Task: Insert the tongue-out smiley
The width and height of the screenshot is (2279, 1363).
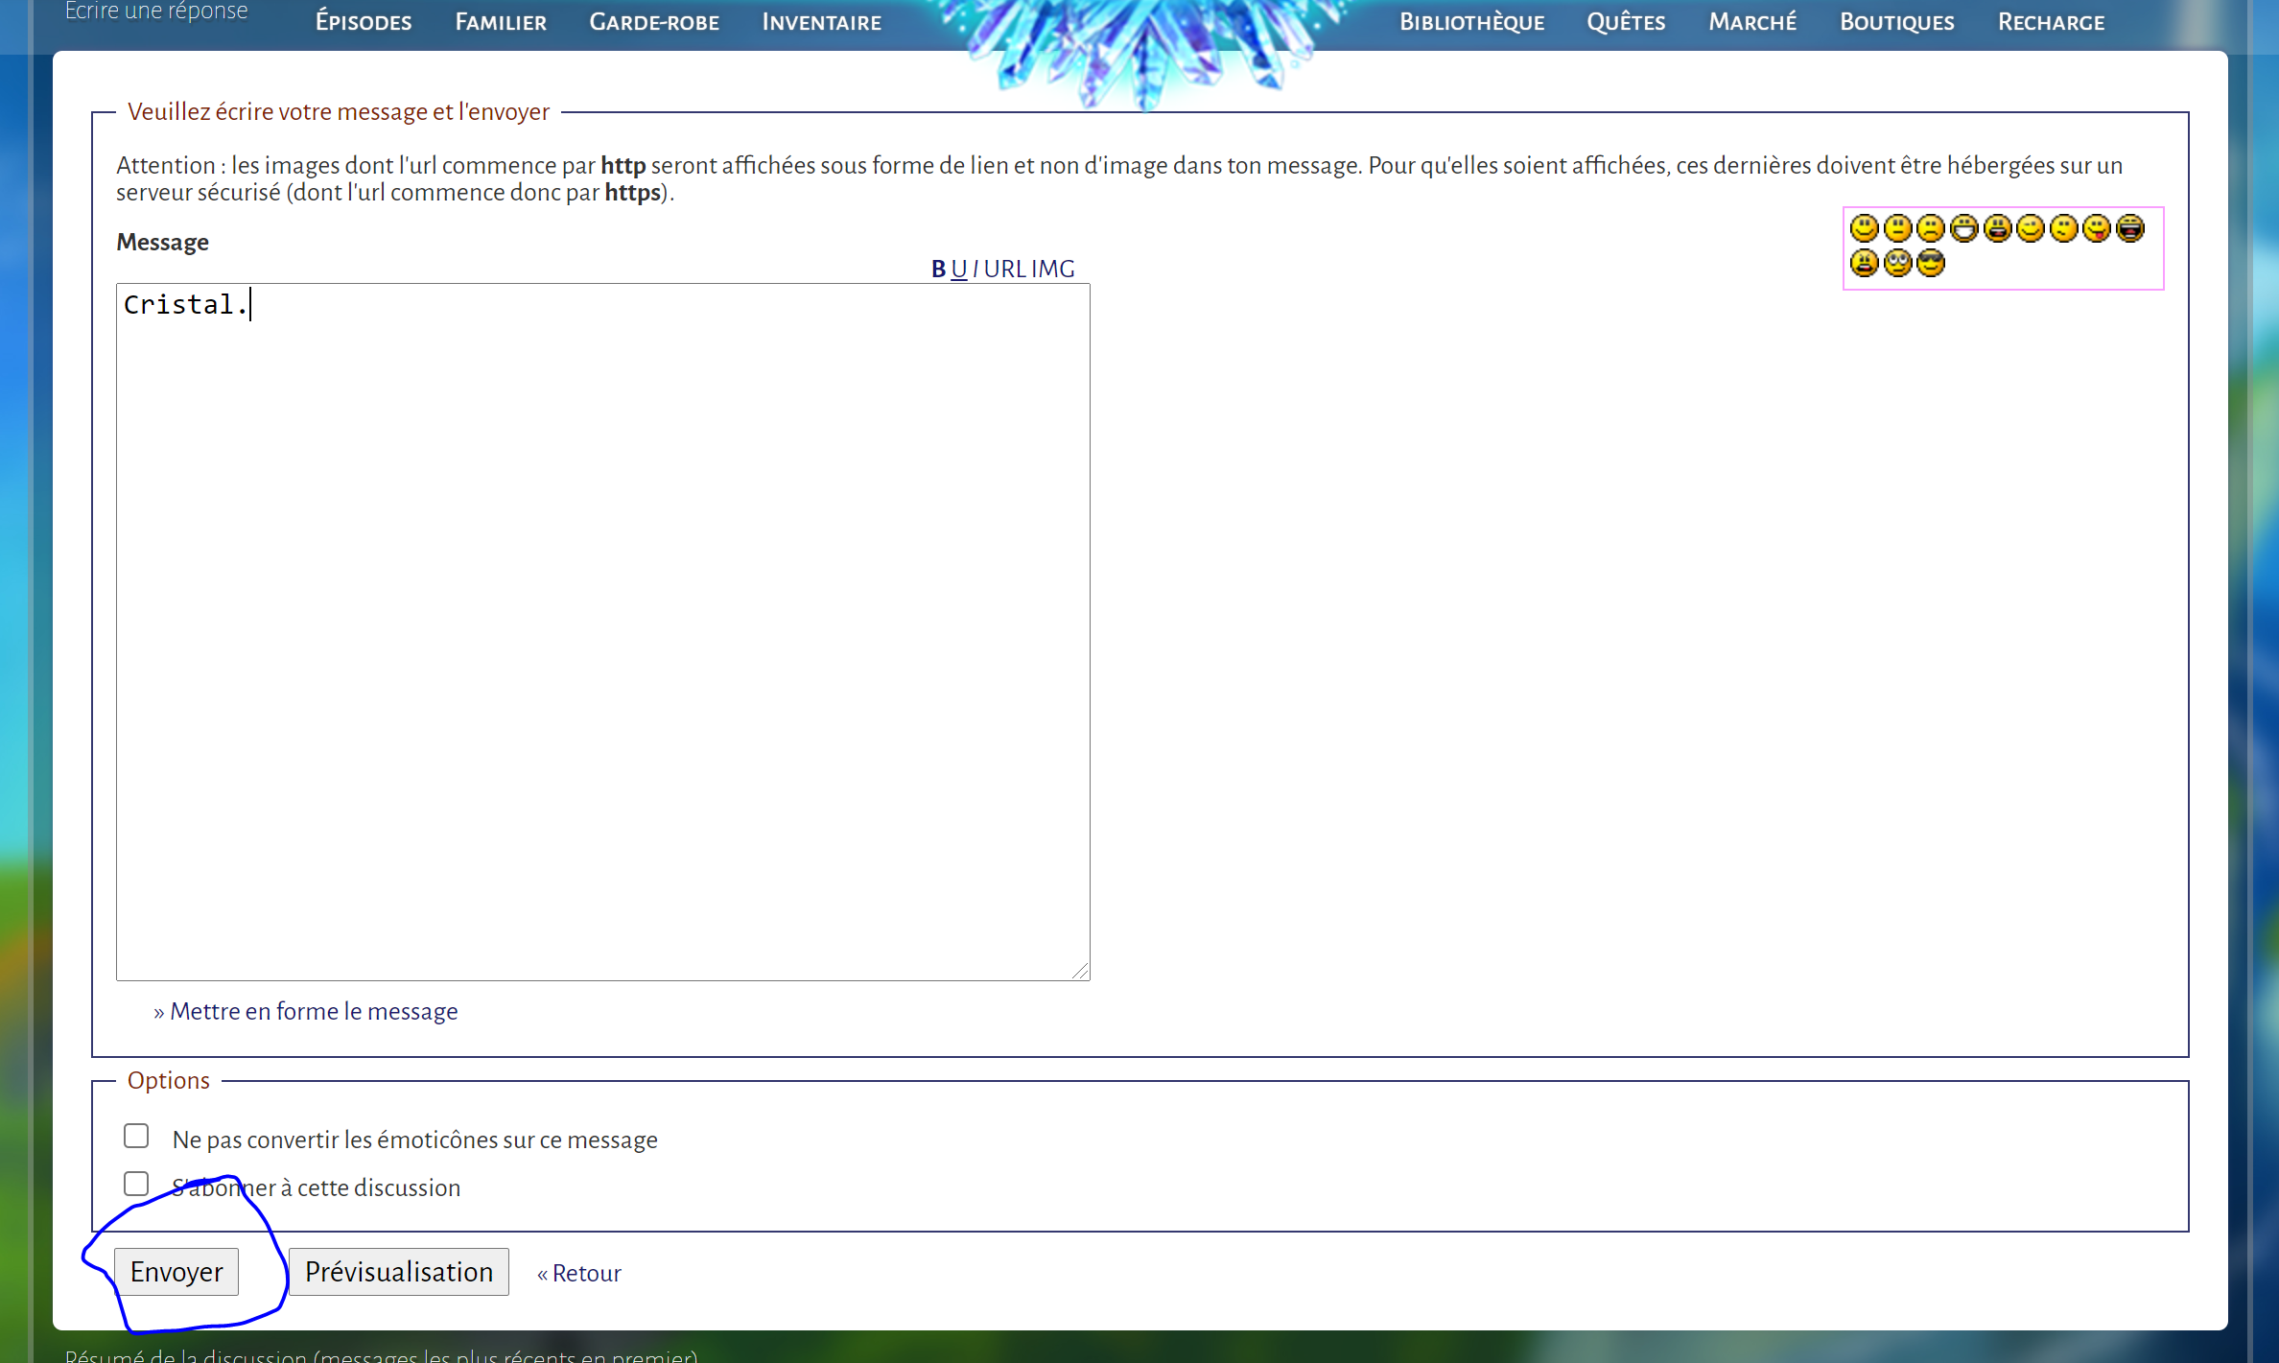Action: point(2097,228)
